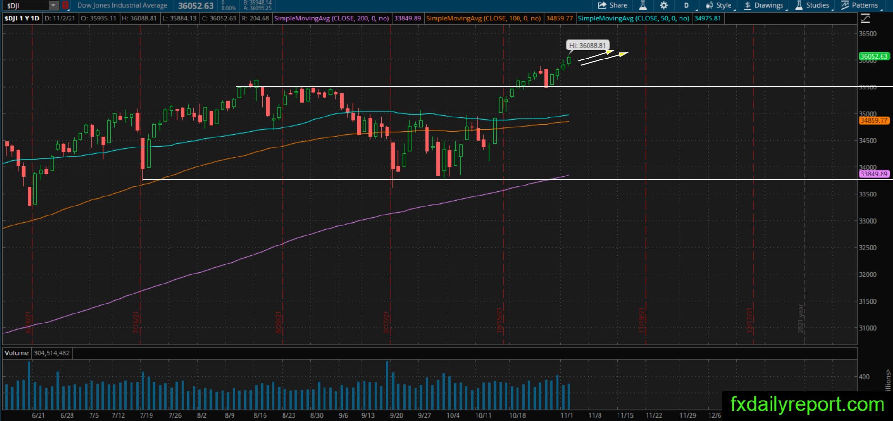Click the orange 34859.77 price bubble on axis
The width and height of the screenshot is (893, 421).
coord(874,121)
